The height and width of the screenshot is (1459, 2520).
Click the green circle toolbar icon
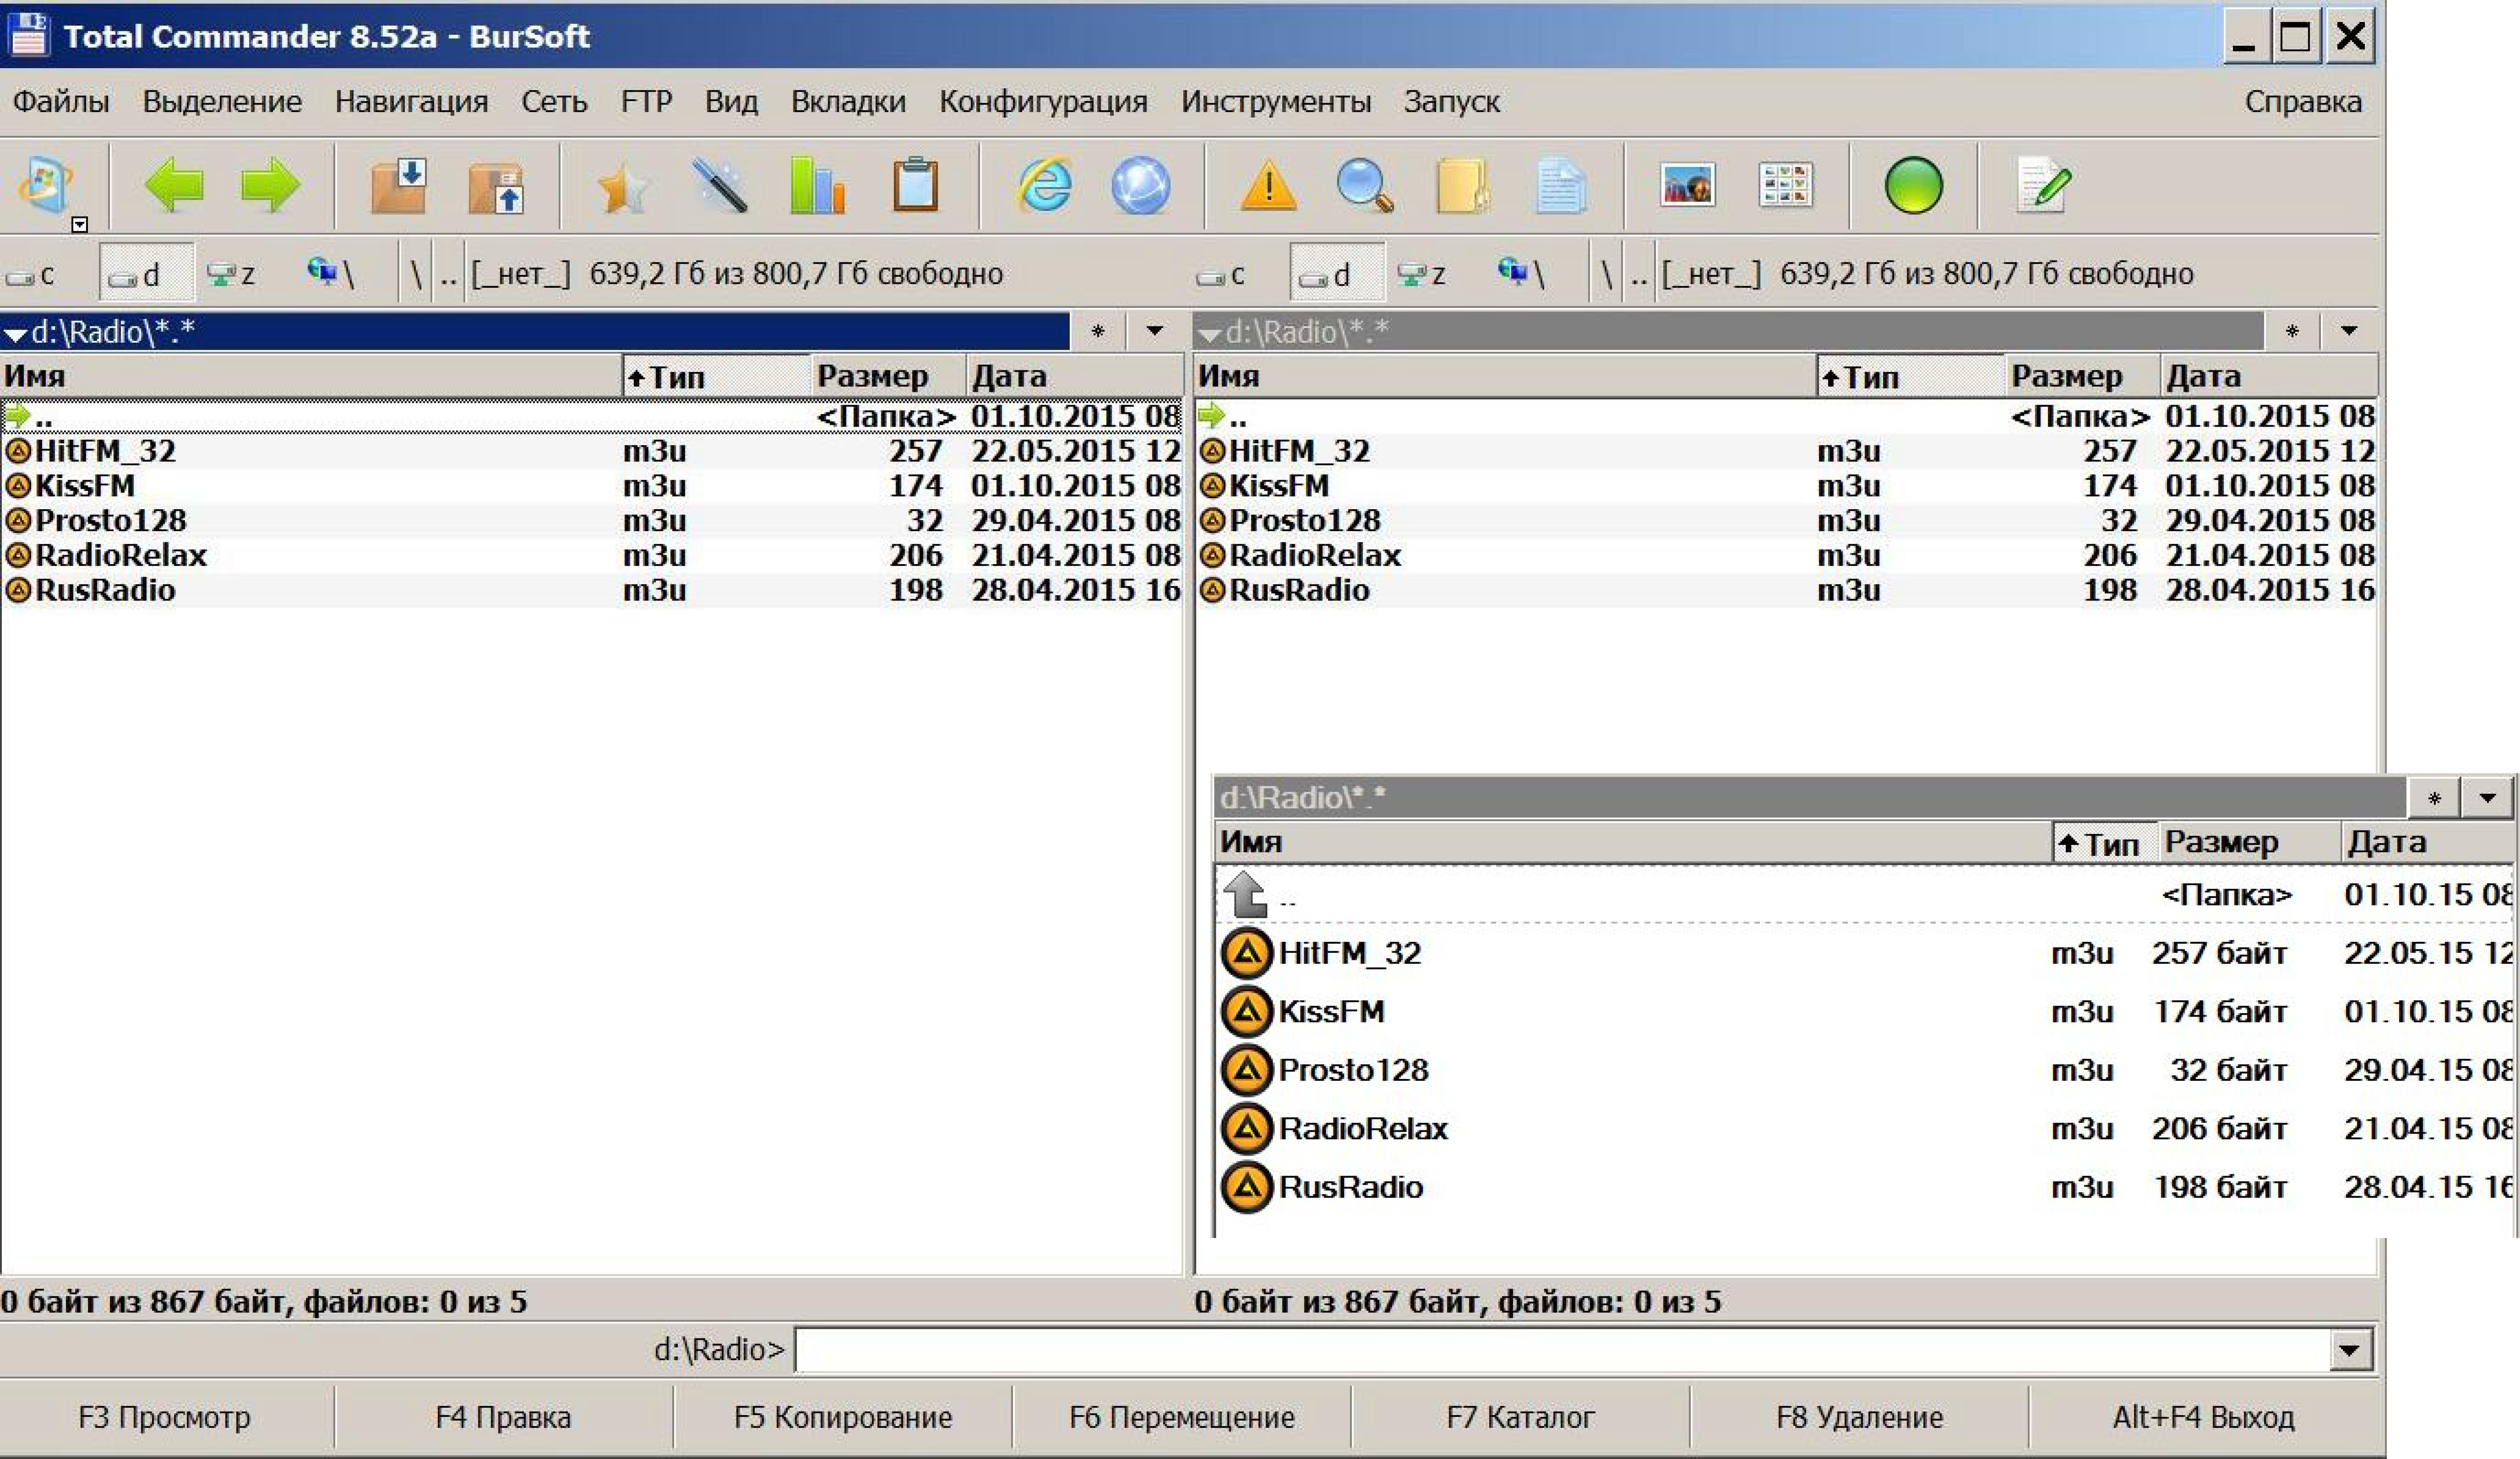[x=1913, y=186]
